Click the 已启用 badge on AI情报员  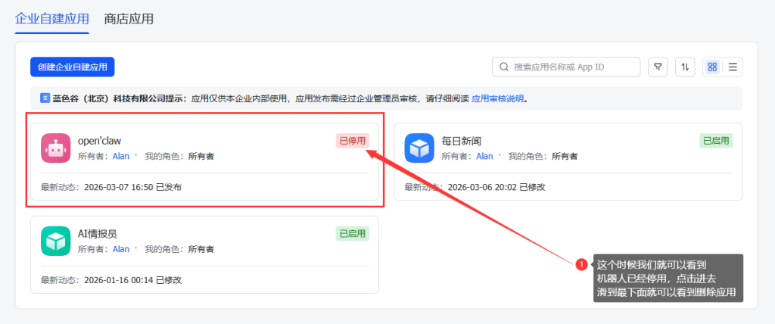[x=353, y=234]
